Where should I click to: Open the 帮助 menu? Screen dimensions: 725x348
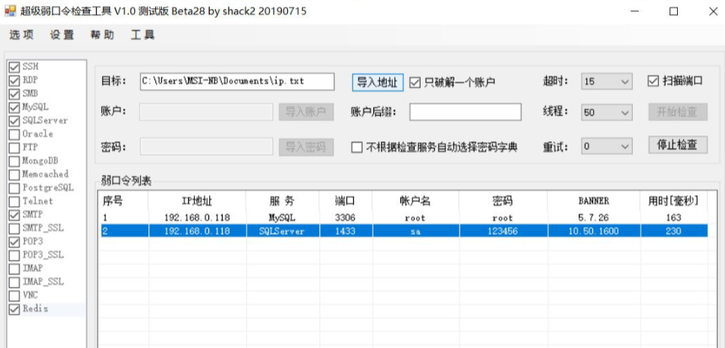103,35
